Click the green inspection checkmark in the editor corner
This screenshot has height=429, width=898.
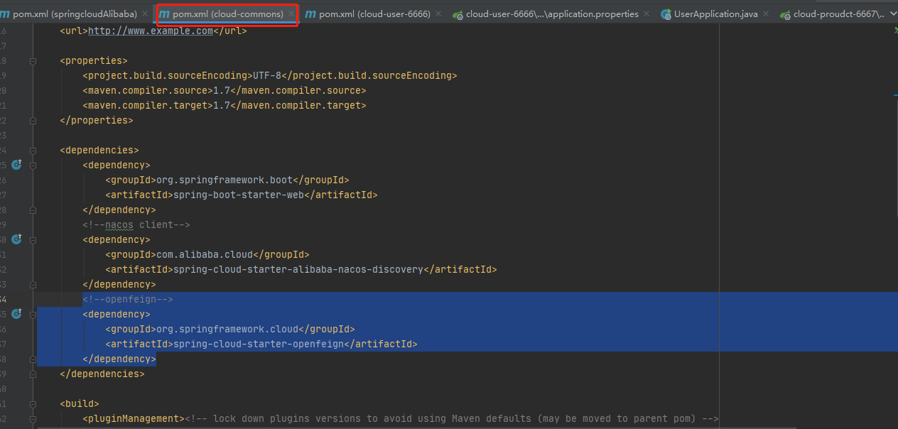[894, 31]
